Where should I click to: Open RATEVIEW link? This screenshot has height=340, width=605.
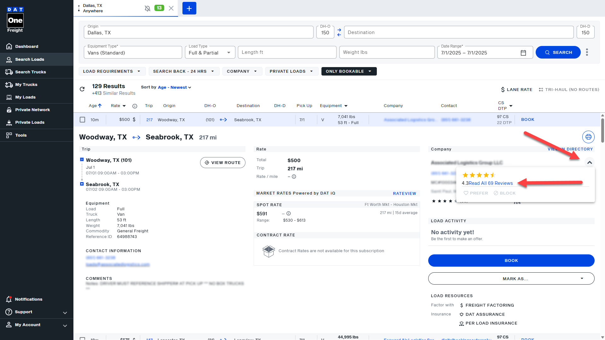click(x=405, y=193)
